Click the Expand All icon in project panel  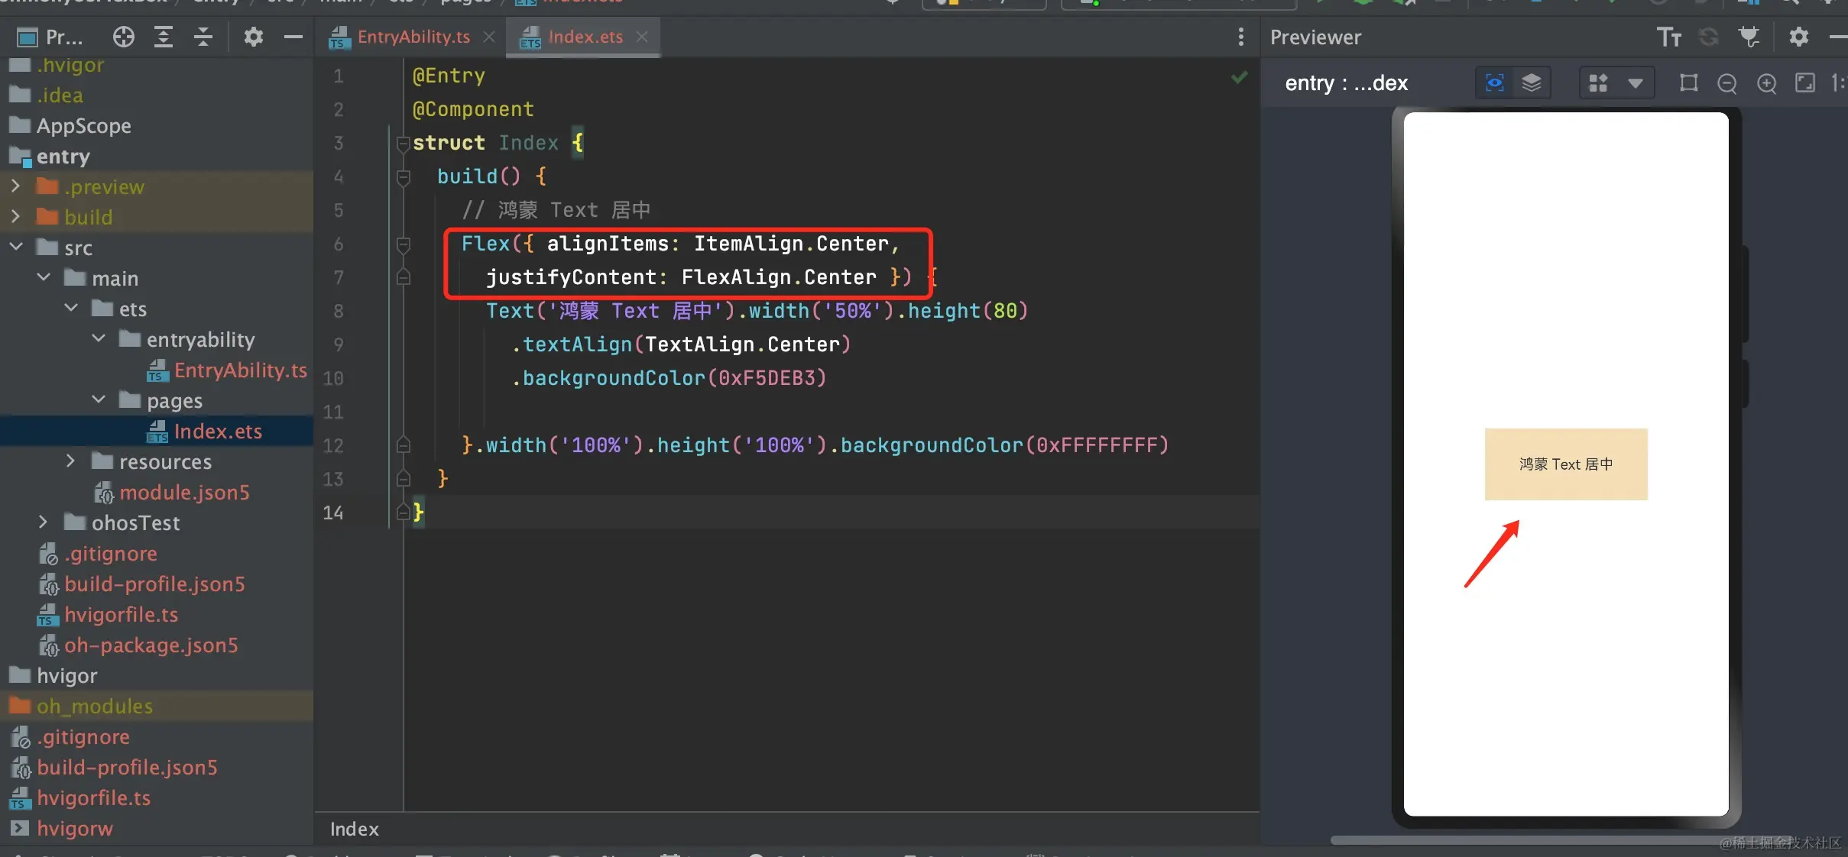[164, 37]
